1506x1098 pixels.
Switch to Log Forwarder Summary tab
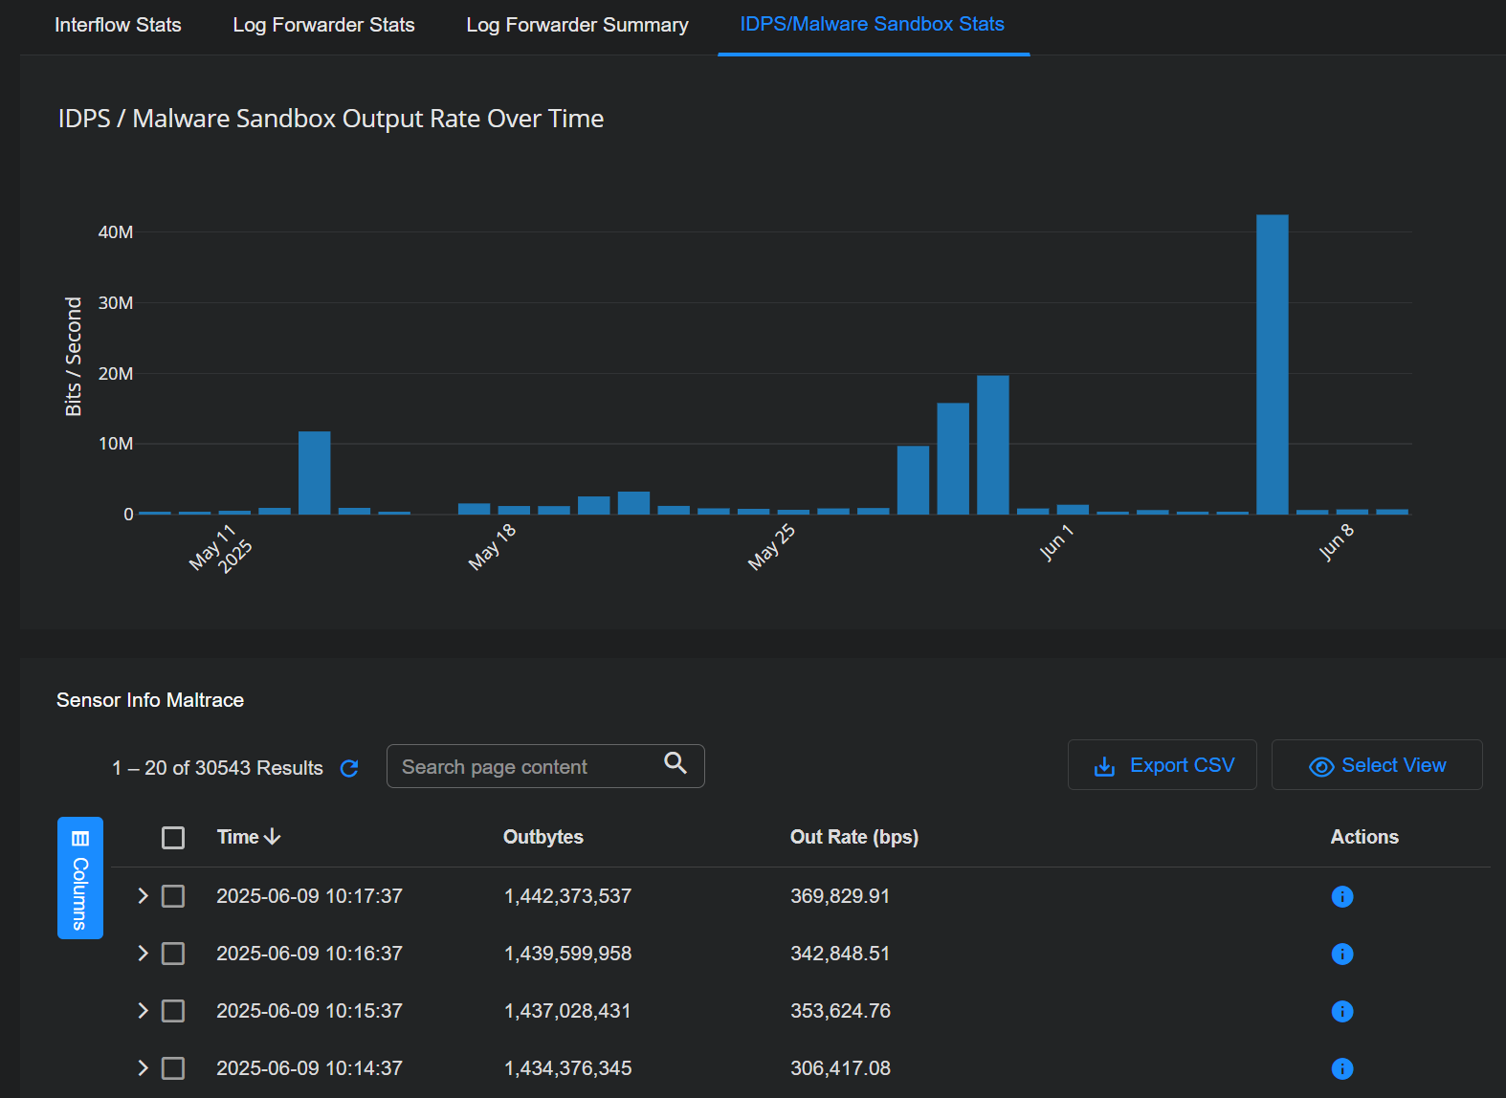point(577,25)
